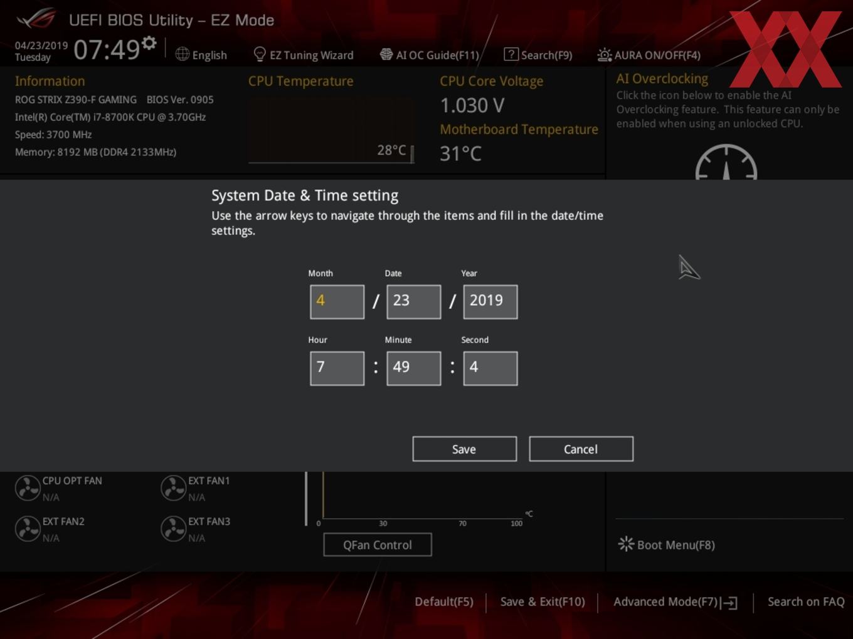Click the CPU OPT FAN label

click(72, 481)
